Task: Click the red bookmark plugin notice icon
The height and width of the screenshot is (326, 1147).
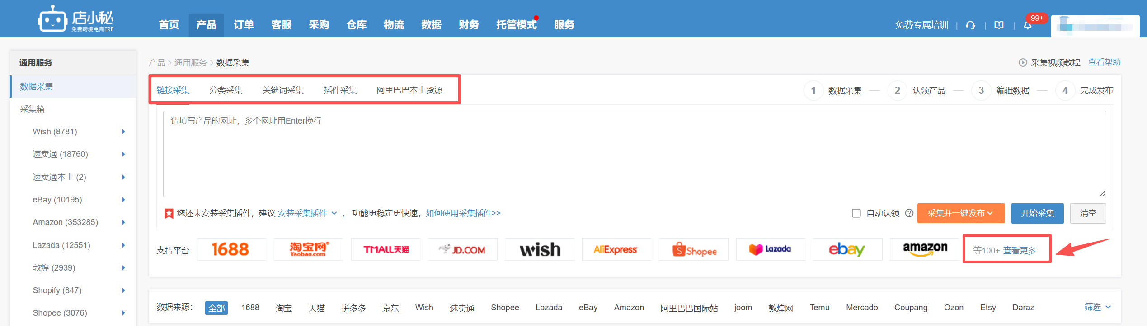Action: pos(169,213)
